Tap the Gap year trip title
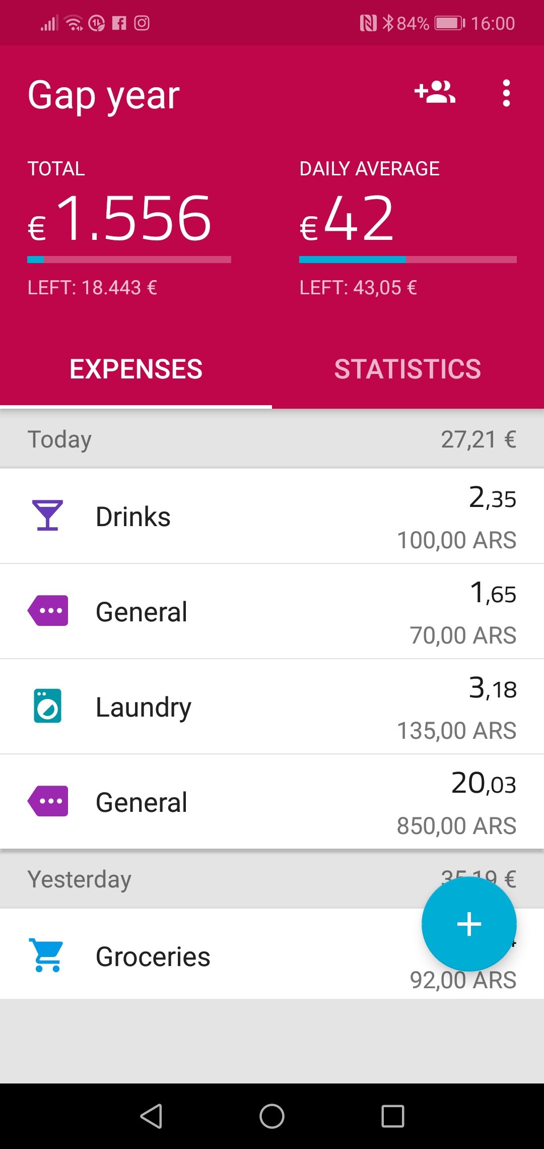 tap(103, 95)
